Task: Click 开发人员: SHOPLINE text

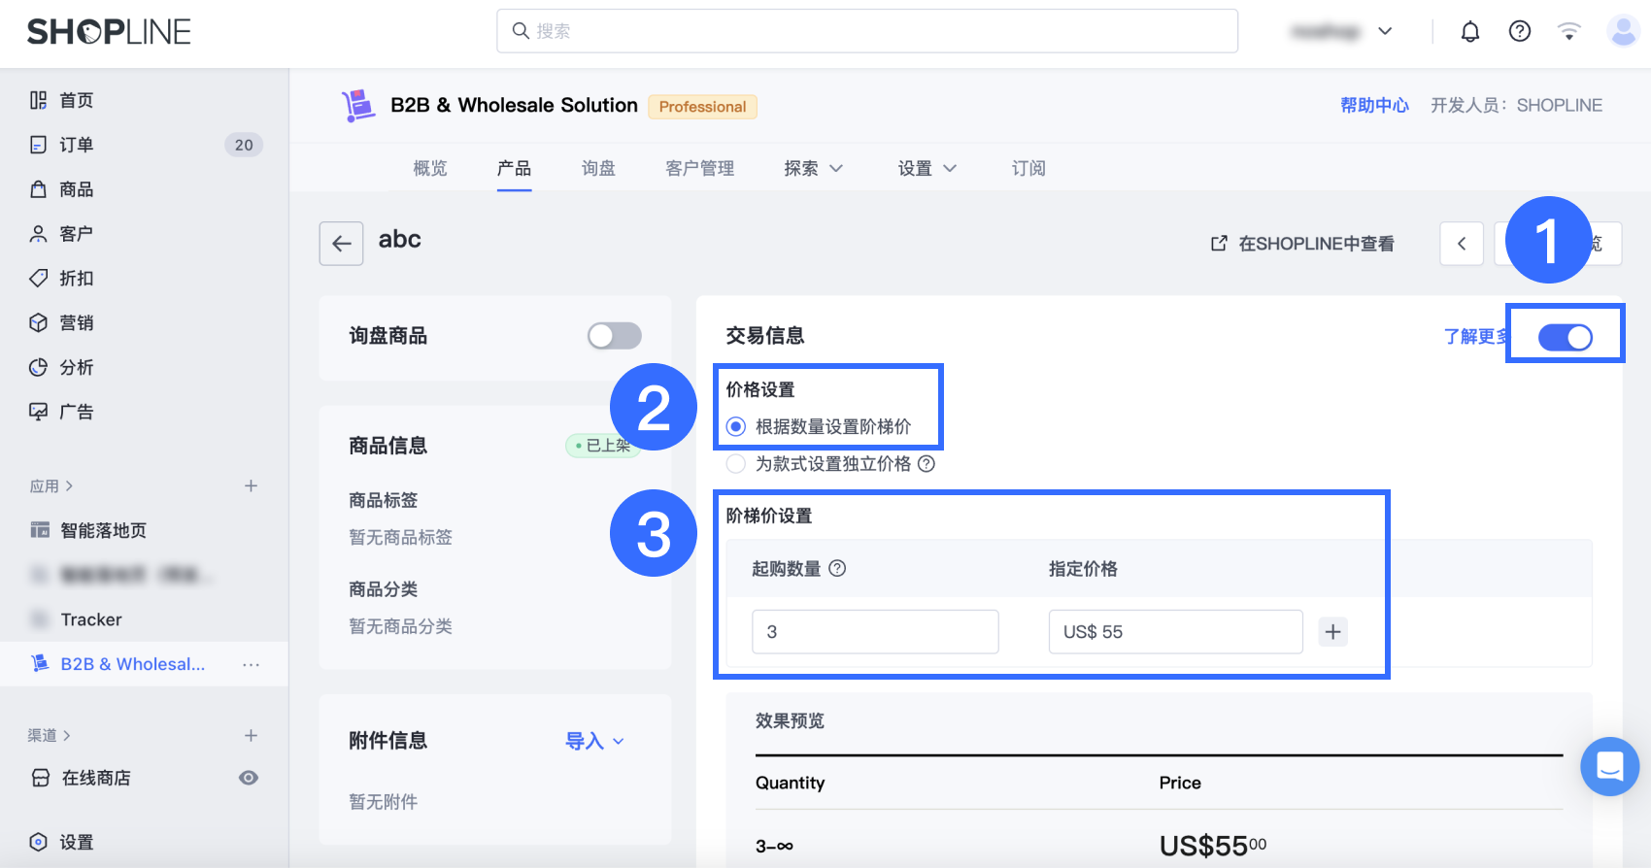Action: coord(1516,105)
